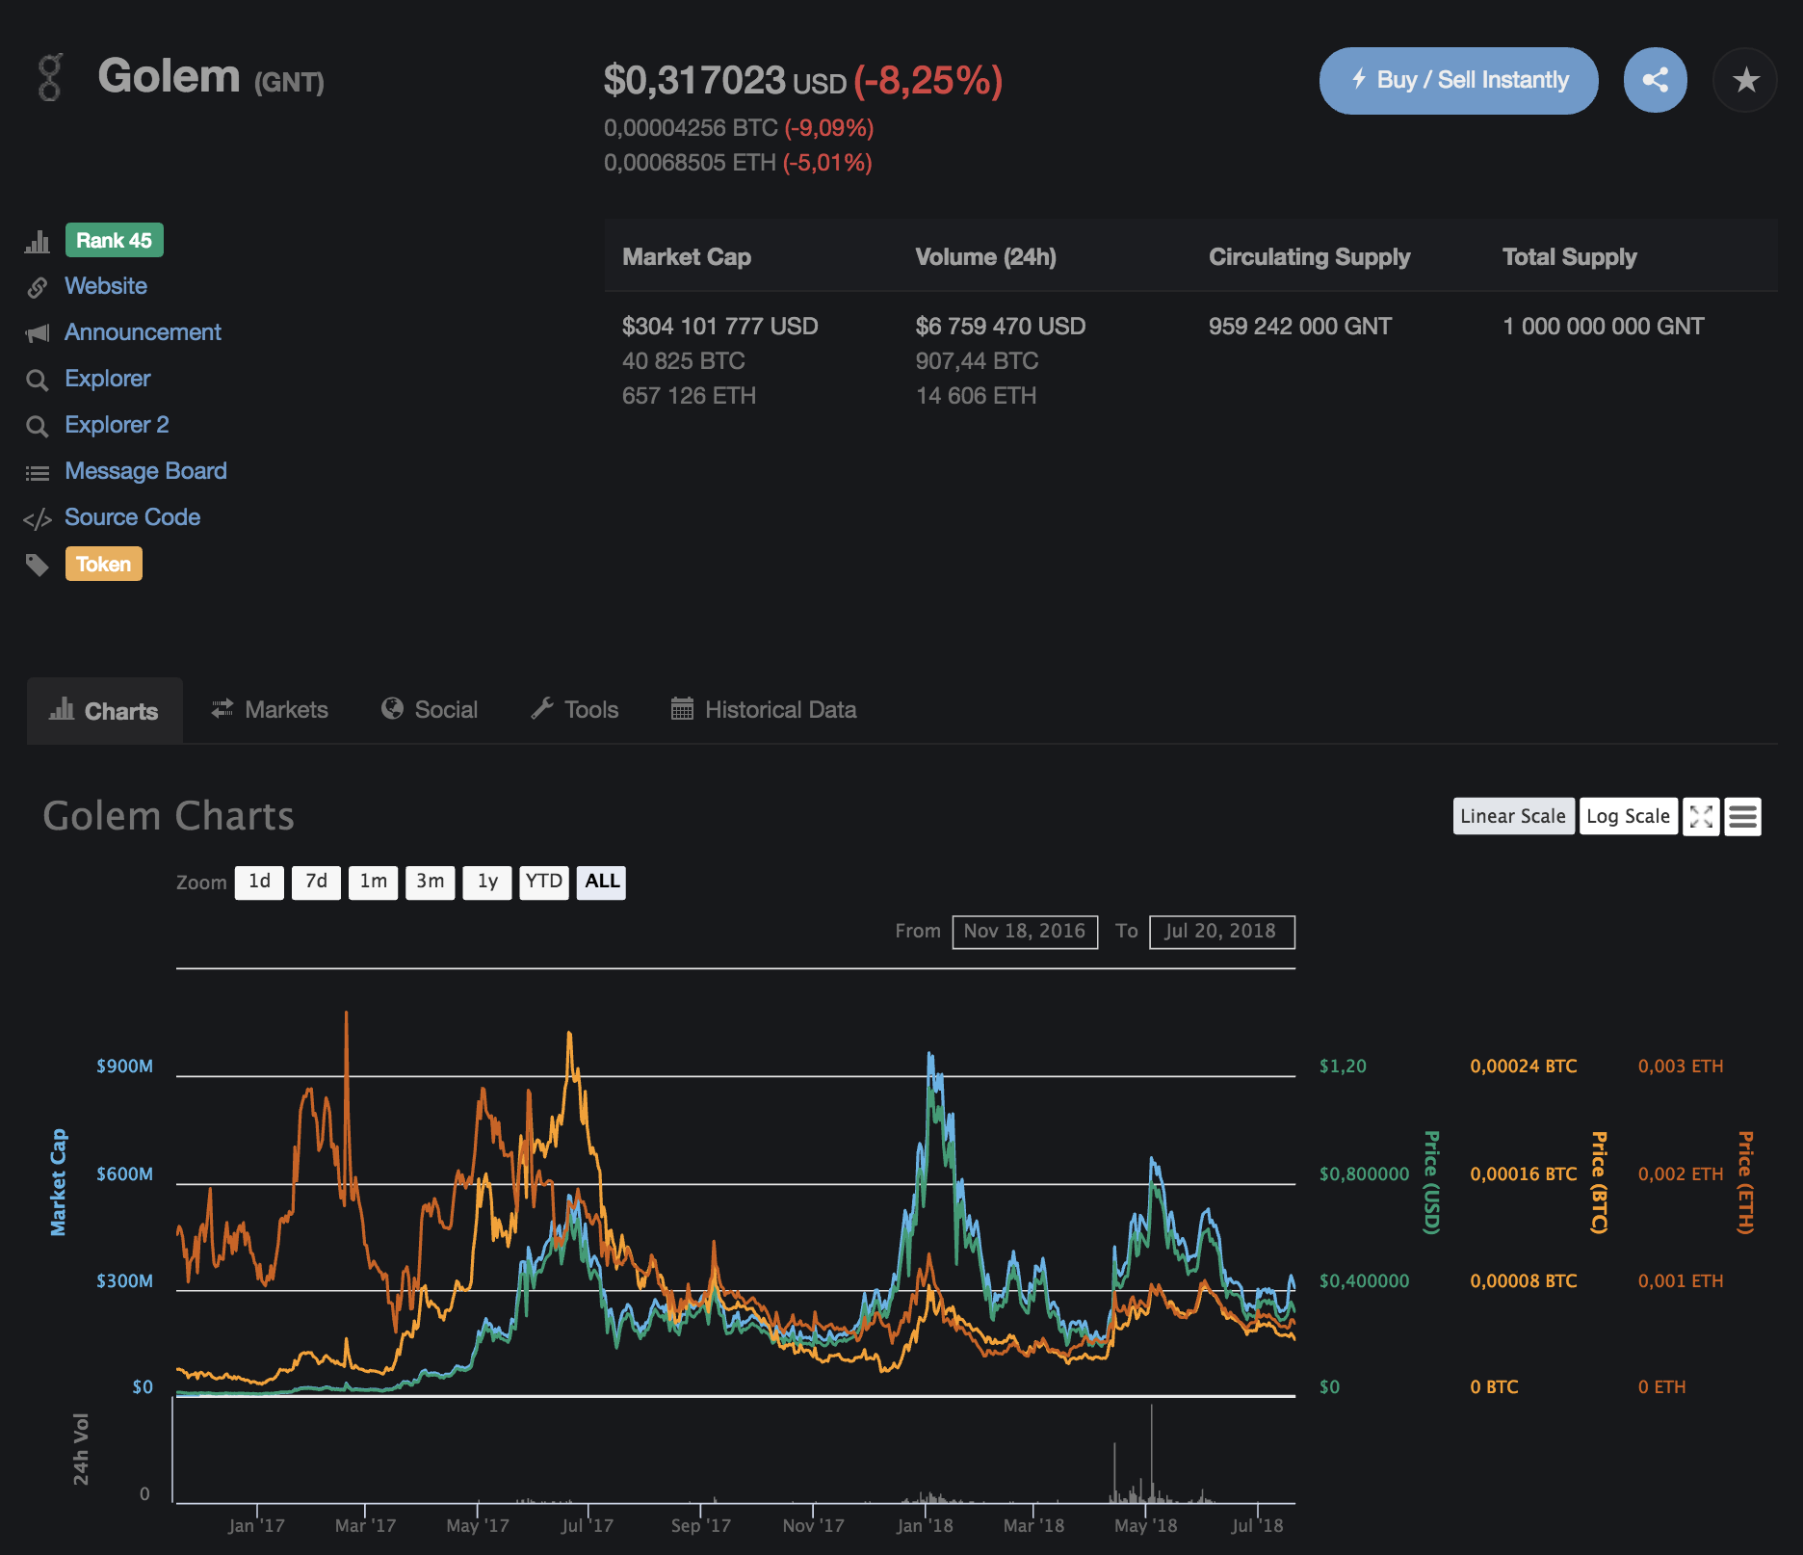The width and height of the screenshot is (1803, 1555).
Task: Select Log Scale for the chart
Action: point(1628,816)
